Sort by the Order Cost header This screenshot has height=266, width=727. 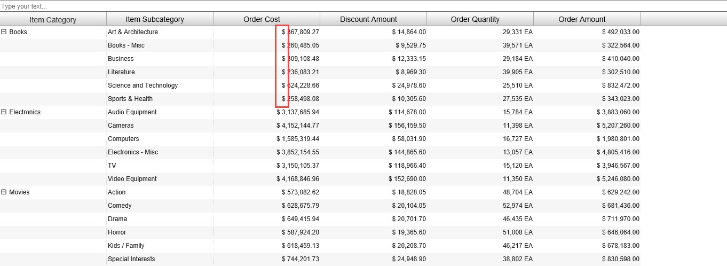262,19
